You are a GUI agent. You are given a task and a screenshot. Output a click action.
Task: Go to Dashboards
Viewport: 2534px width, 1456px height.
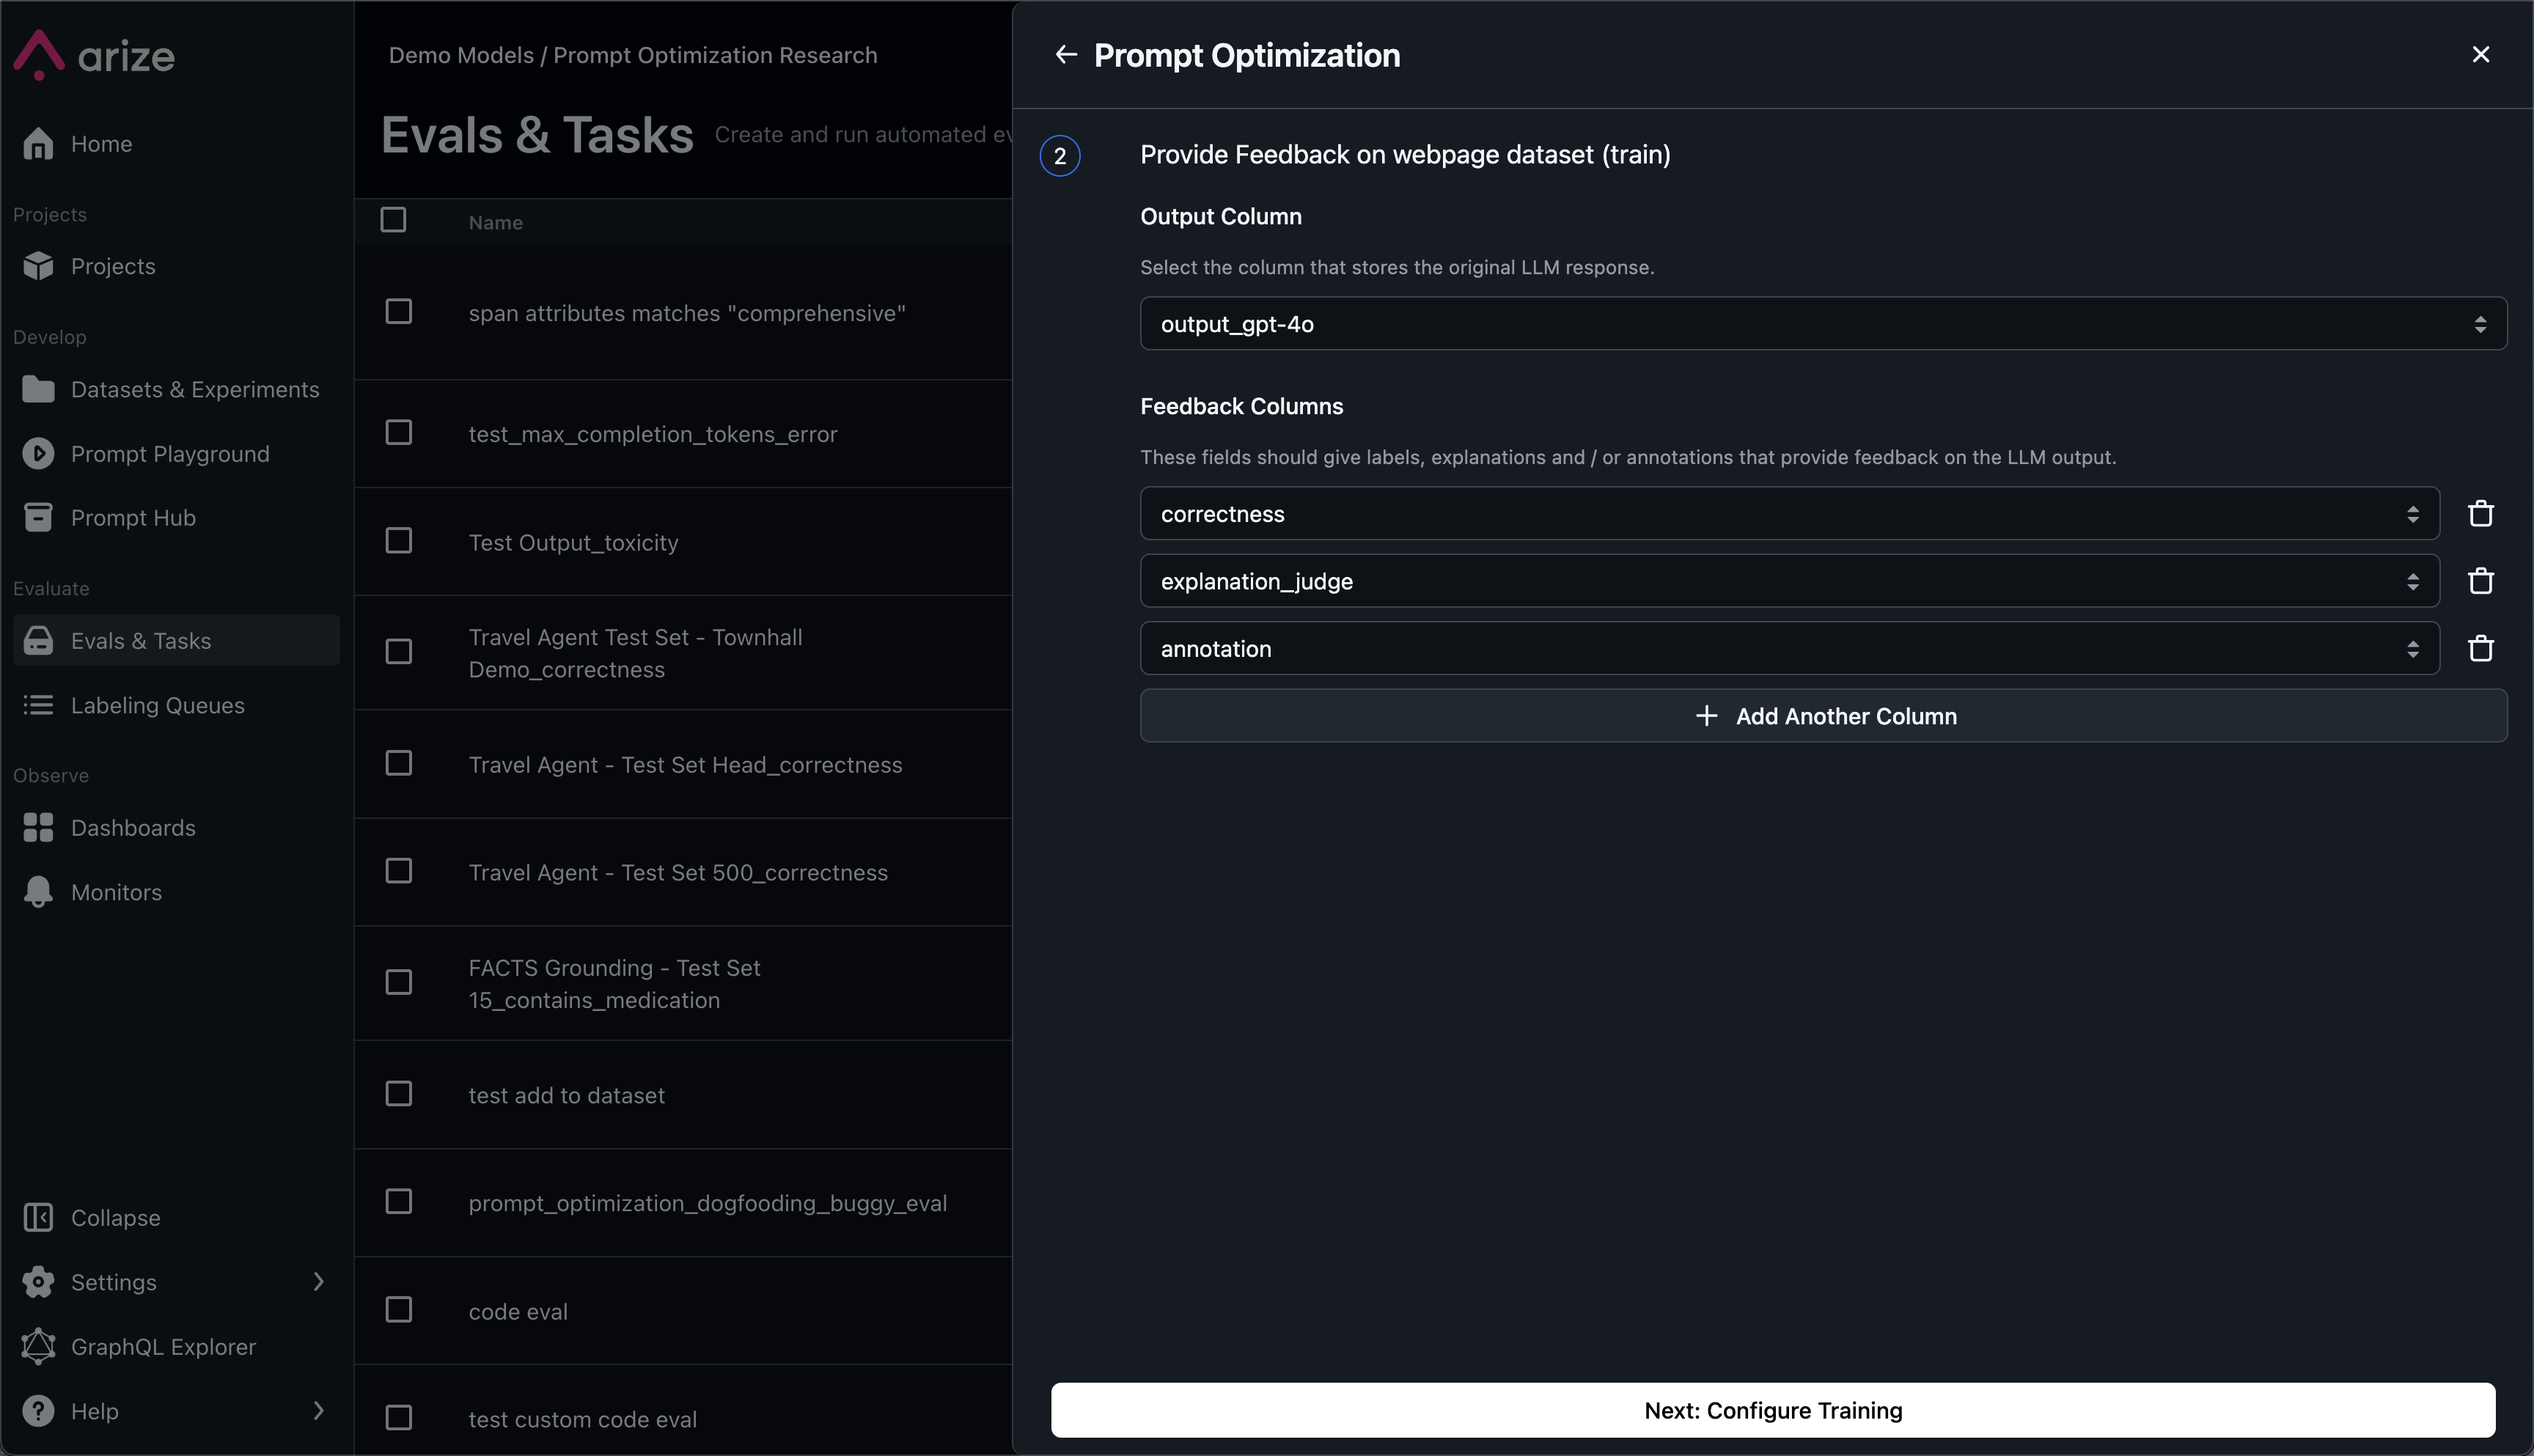[x=133, y=828]
